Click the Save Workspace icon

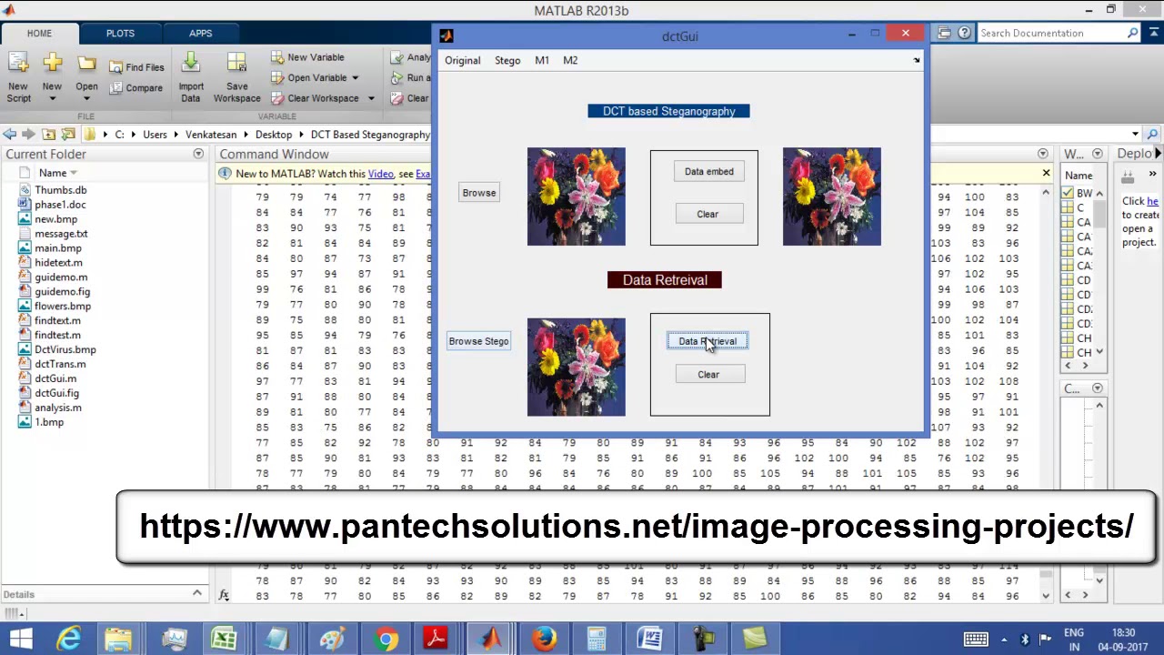click(x=236, y=64)
